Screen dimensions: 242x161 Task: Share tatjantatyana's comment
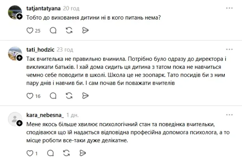(x=85, y=30)
